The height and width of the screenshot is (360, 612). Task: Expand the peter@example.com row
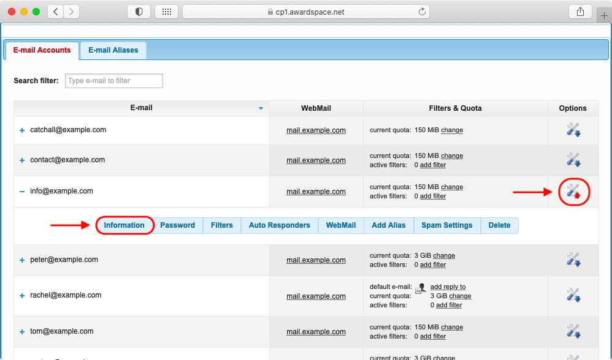21,259
